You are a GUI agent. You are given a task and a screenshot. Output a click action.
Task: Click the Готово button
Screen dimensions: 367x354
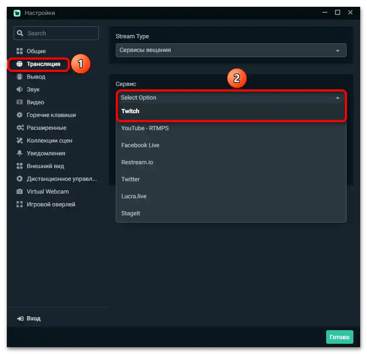pyautogui.click(x=339, y=337)
